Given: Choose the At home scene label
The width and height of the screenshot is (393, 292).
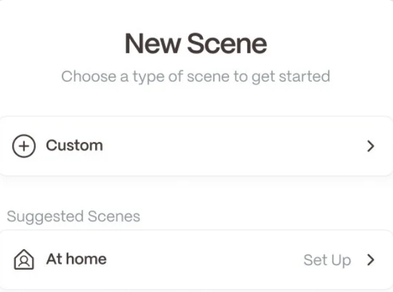Looking at the screenshot, I should point(77,259).
